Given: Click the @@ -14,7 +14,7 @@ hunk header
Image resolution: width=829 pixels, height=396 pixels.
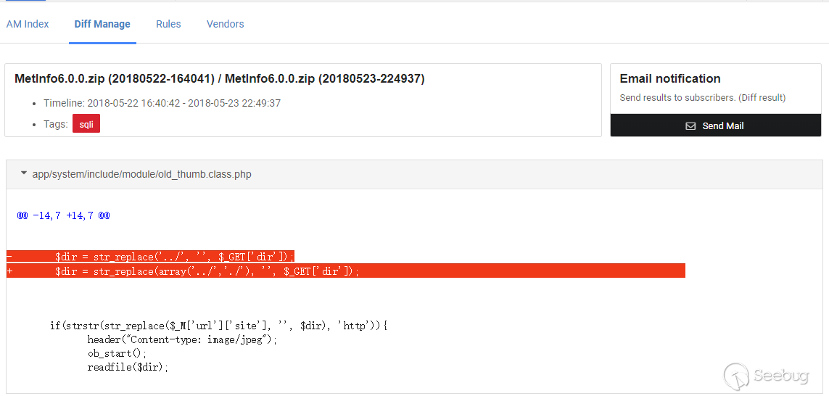Looking at the screenshot, I should tap(63, 215).
